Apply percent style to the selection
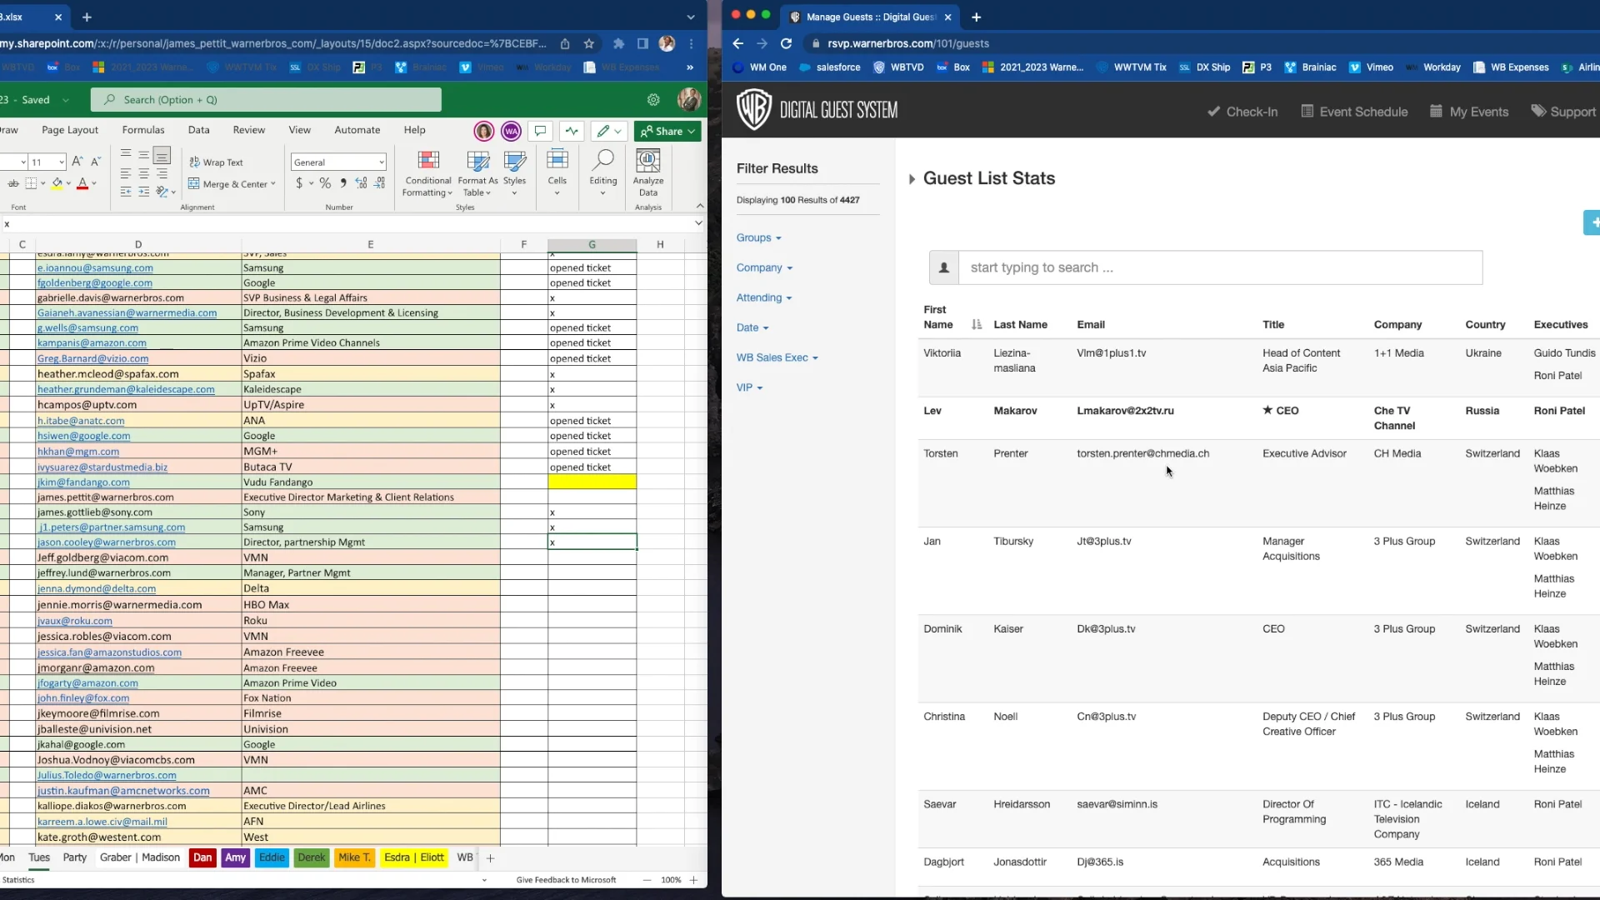 [325, 183]
